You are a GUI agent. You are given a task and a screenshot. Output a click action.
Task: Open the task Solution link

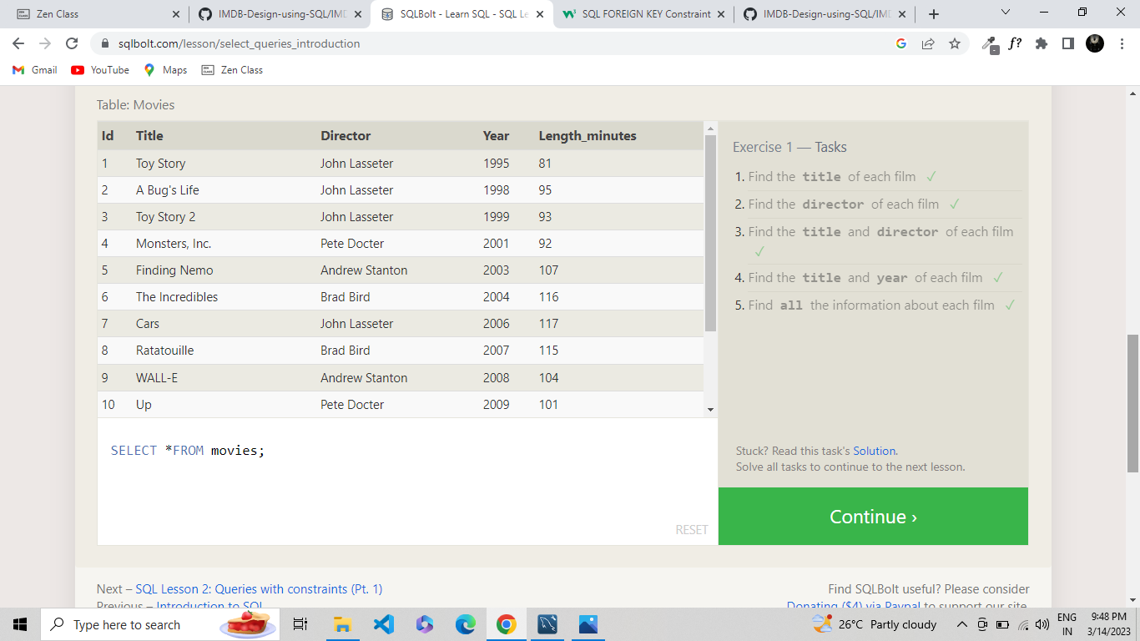875,451
